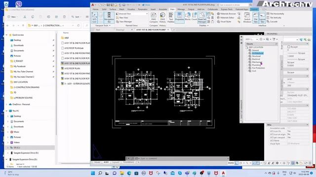Screen dimensions: 316x177
Task: Toggle the File Tabs button
Action: coord(256,18)
